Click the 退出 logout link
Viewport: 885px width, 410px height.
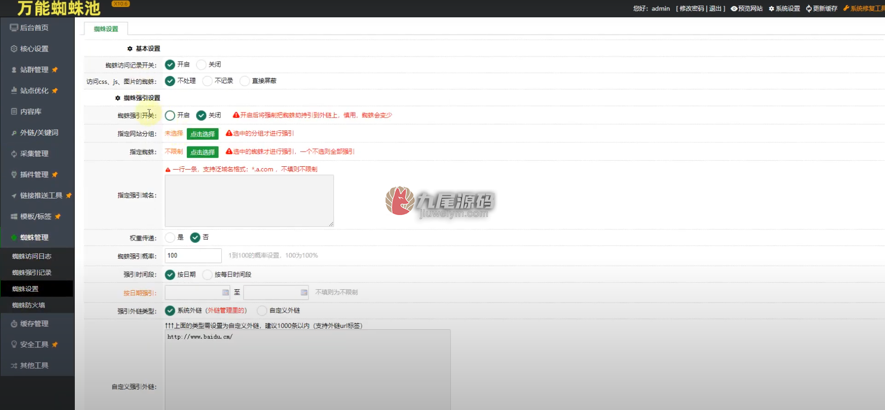(715, 9)
